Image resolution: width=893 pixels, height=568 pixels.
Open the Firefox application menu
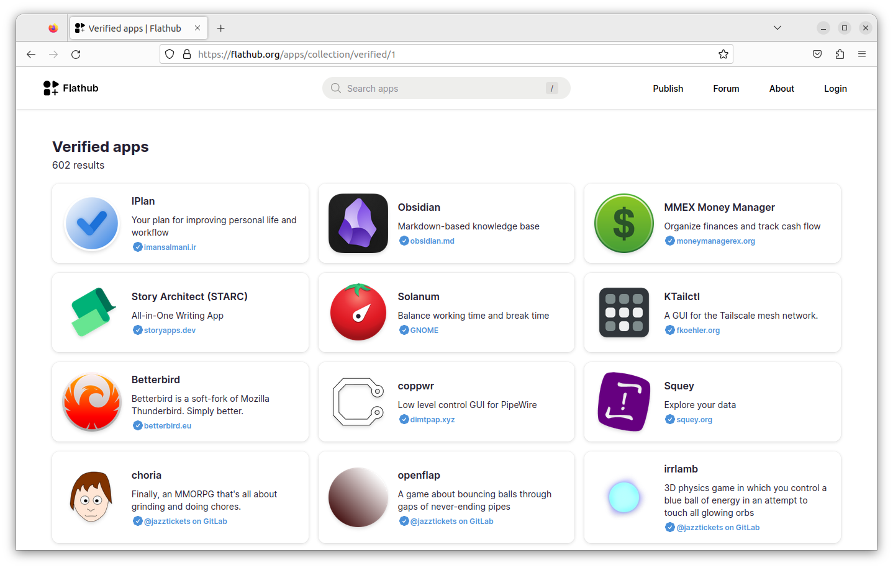(862, 54)
